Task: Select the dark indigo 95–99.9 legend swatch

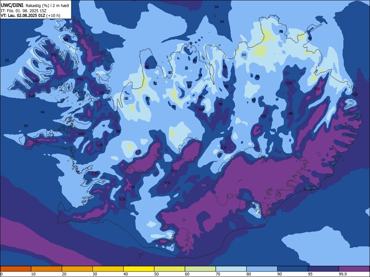Action: click(x=323, y=269)
